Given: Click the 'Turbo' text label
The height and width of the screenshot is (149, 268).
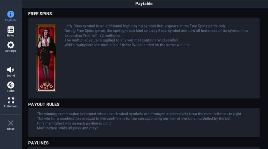Looking at the screenshot, I should point(11,91).
